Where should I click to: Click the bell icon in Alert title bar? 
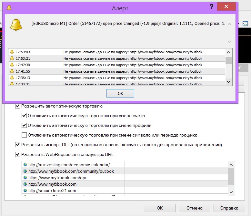(9, 7)
